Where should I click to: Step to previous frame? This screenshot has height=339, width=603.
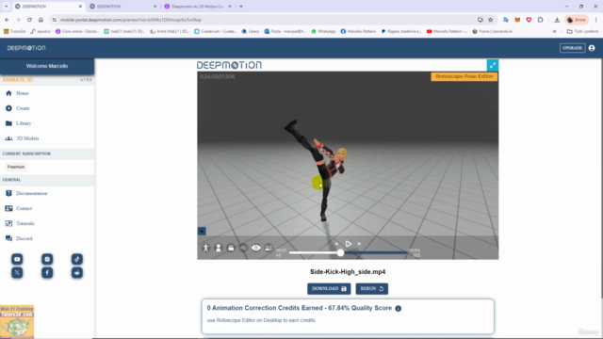click(x=337, y=244)
